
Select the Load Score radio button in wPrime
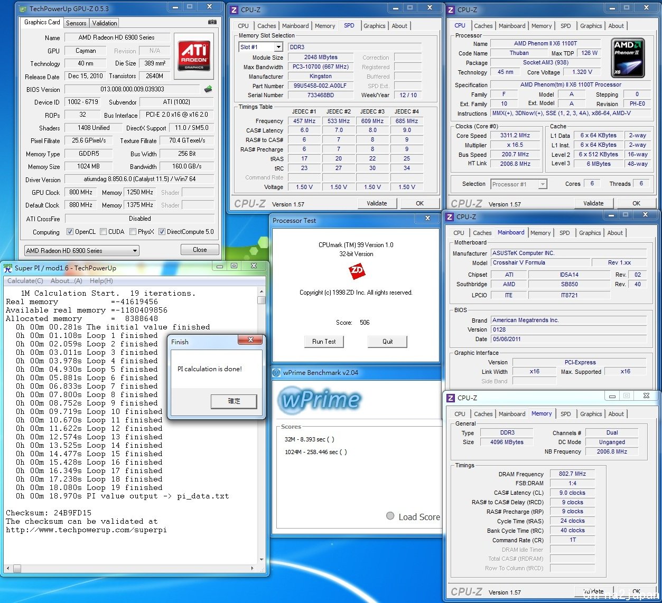(x=390, y=516)
